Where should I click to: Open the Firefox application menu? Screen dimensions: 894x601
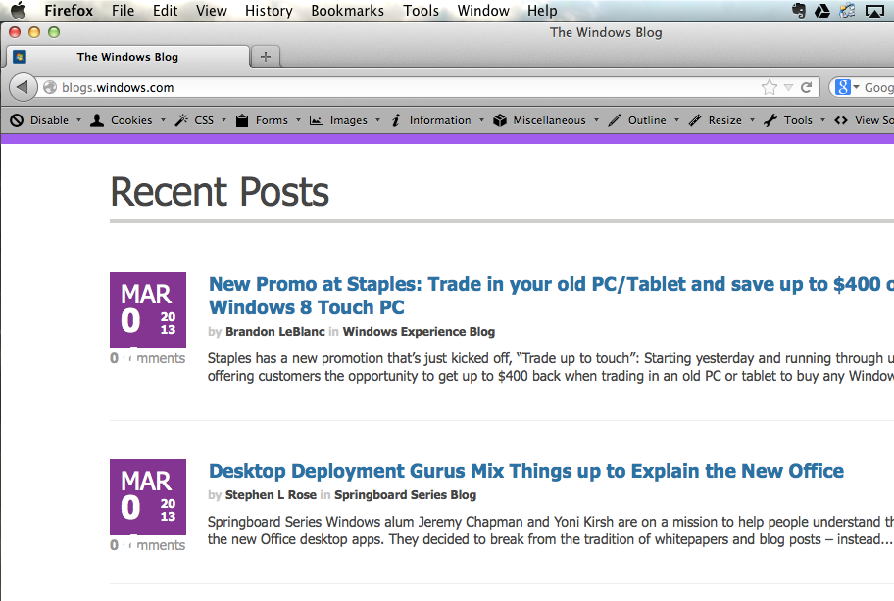(69, 10)
